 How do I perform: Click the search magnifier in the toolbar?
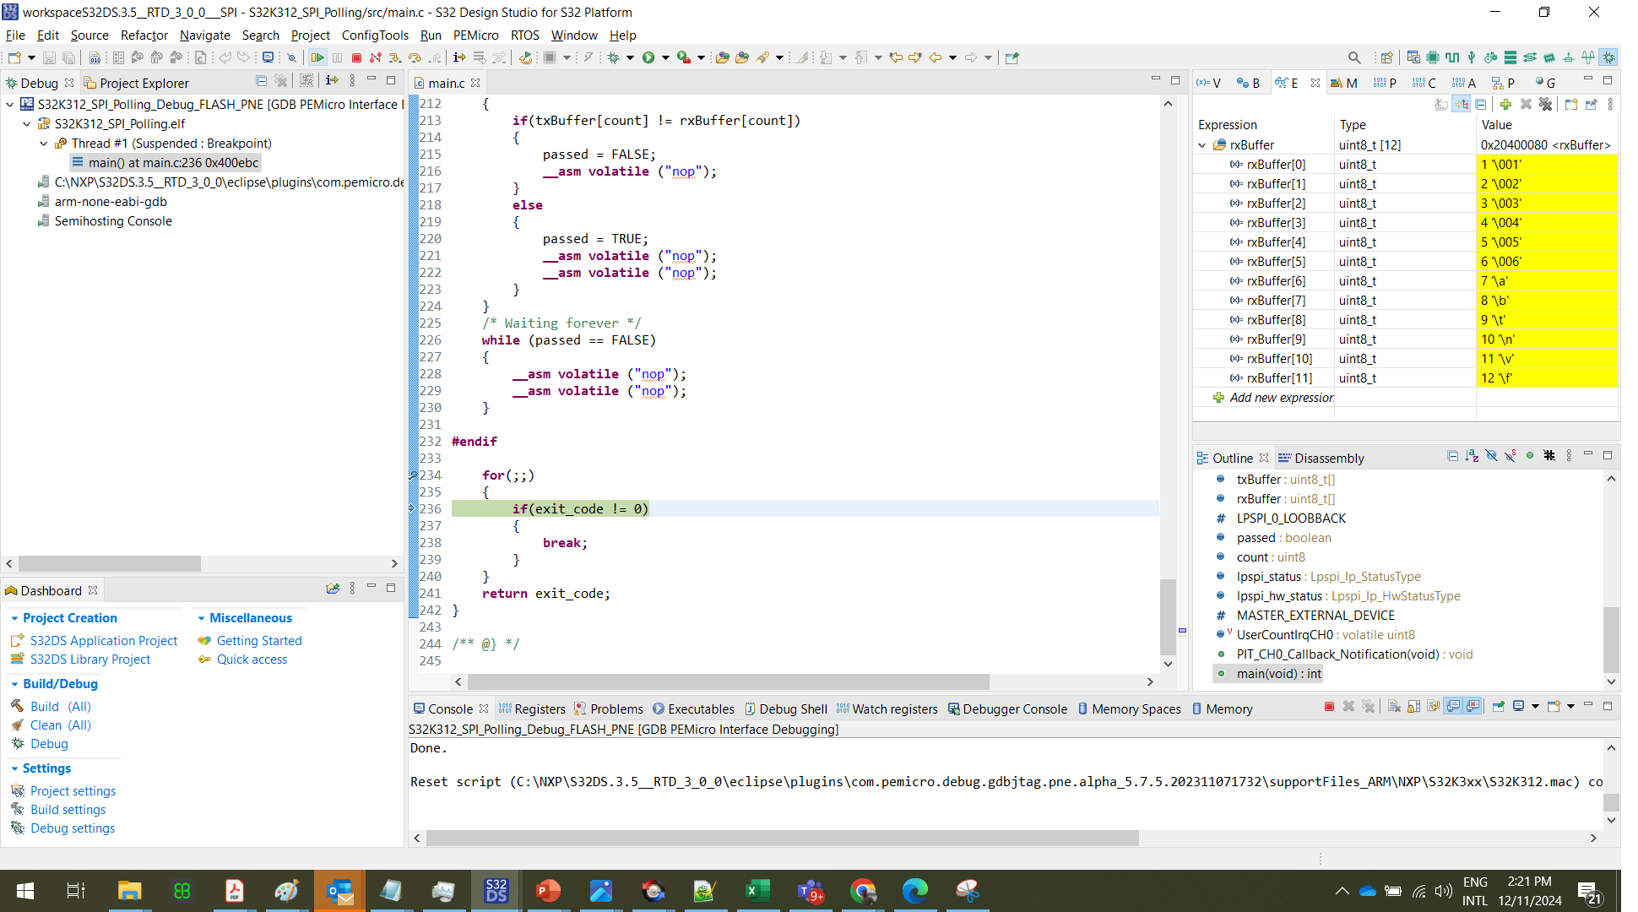[1353, 57]
